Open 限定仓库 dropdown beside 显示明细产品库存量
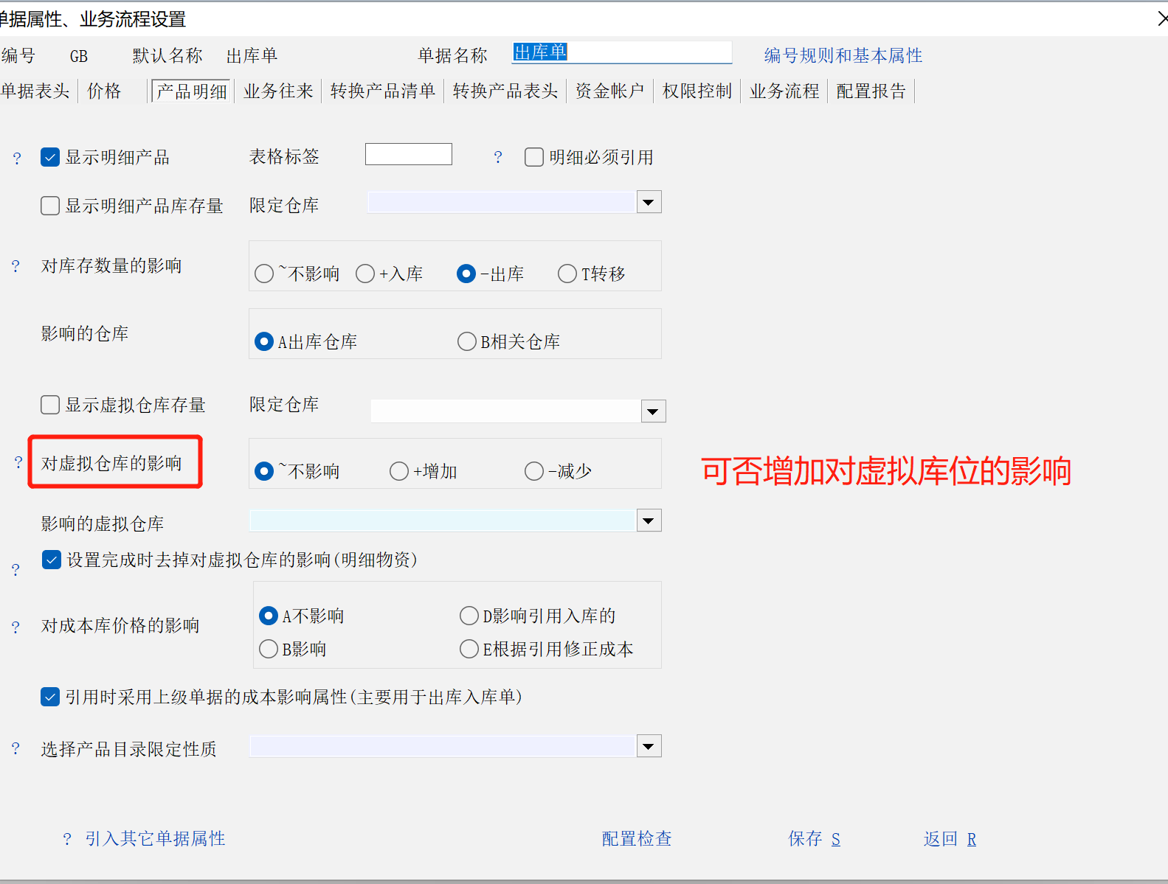The image size is (1168, 884). pyautogui.click(x=649, y=202)
